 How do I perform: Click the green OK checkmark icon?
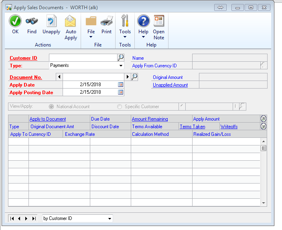coord(15,22)
